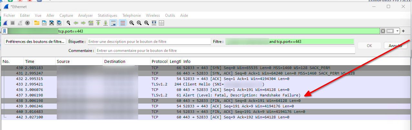
Task: Select packet 430 SYN row
Action: (x=205, y=68)
